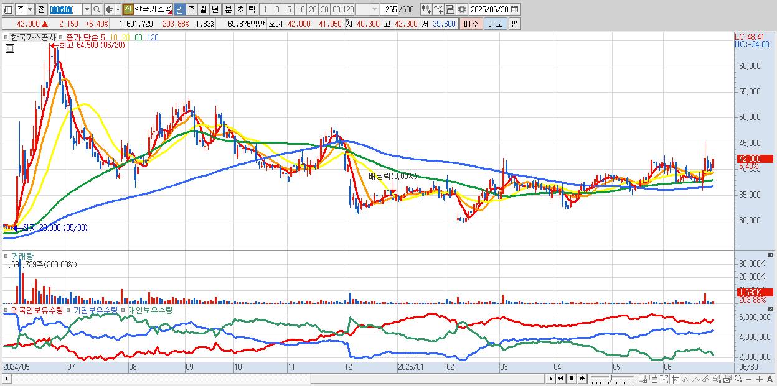Open the calendar date picker icon
The image size is (777, 386).
[x=515, y=9]
